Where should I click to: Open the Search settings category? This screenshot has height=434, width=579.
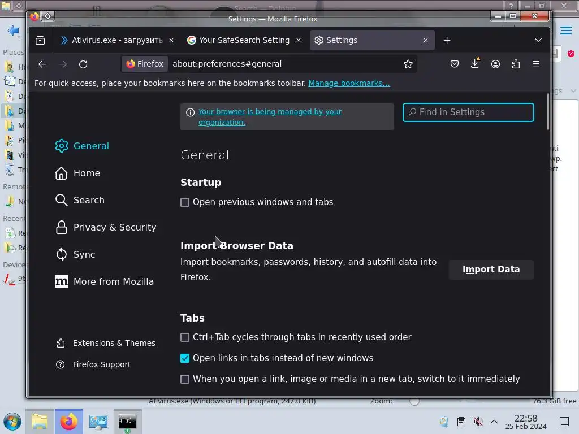click(x=80, y=201)
